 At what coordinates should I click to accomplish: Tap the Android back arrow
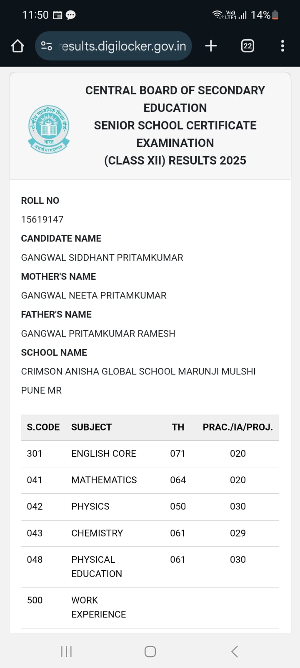(235, 651)
